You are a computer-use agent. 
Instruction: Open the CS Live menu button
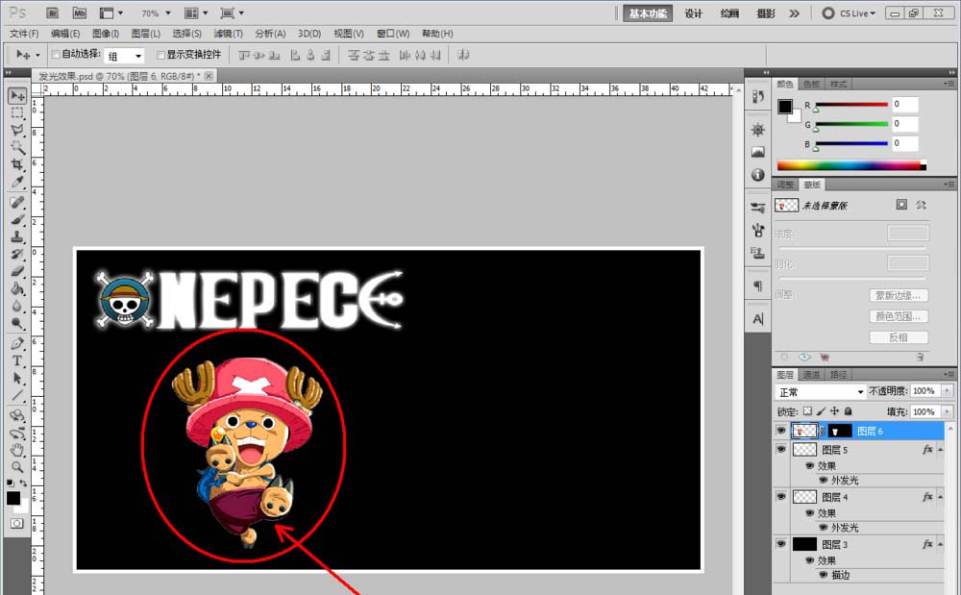pyautogui.click(x=849, y=12)
